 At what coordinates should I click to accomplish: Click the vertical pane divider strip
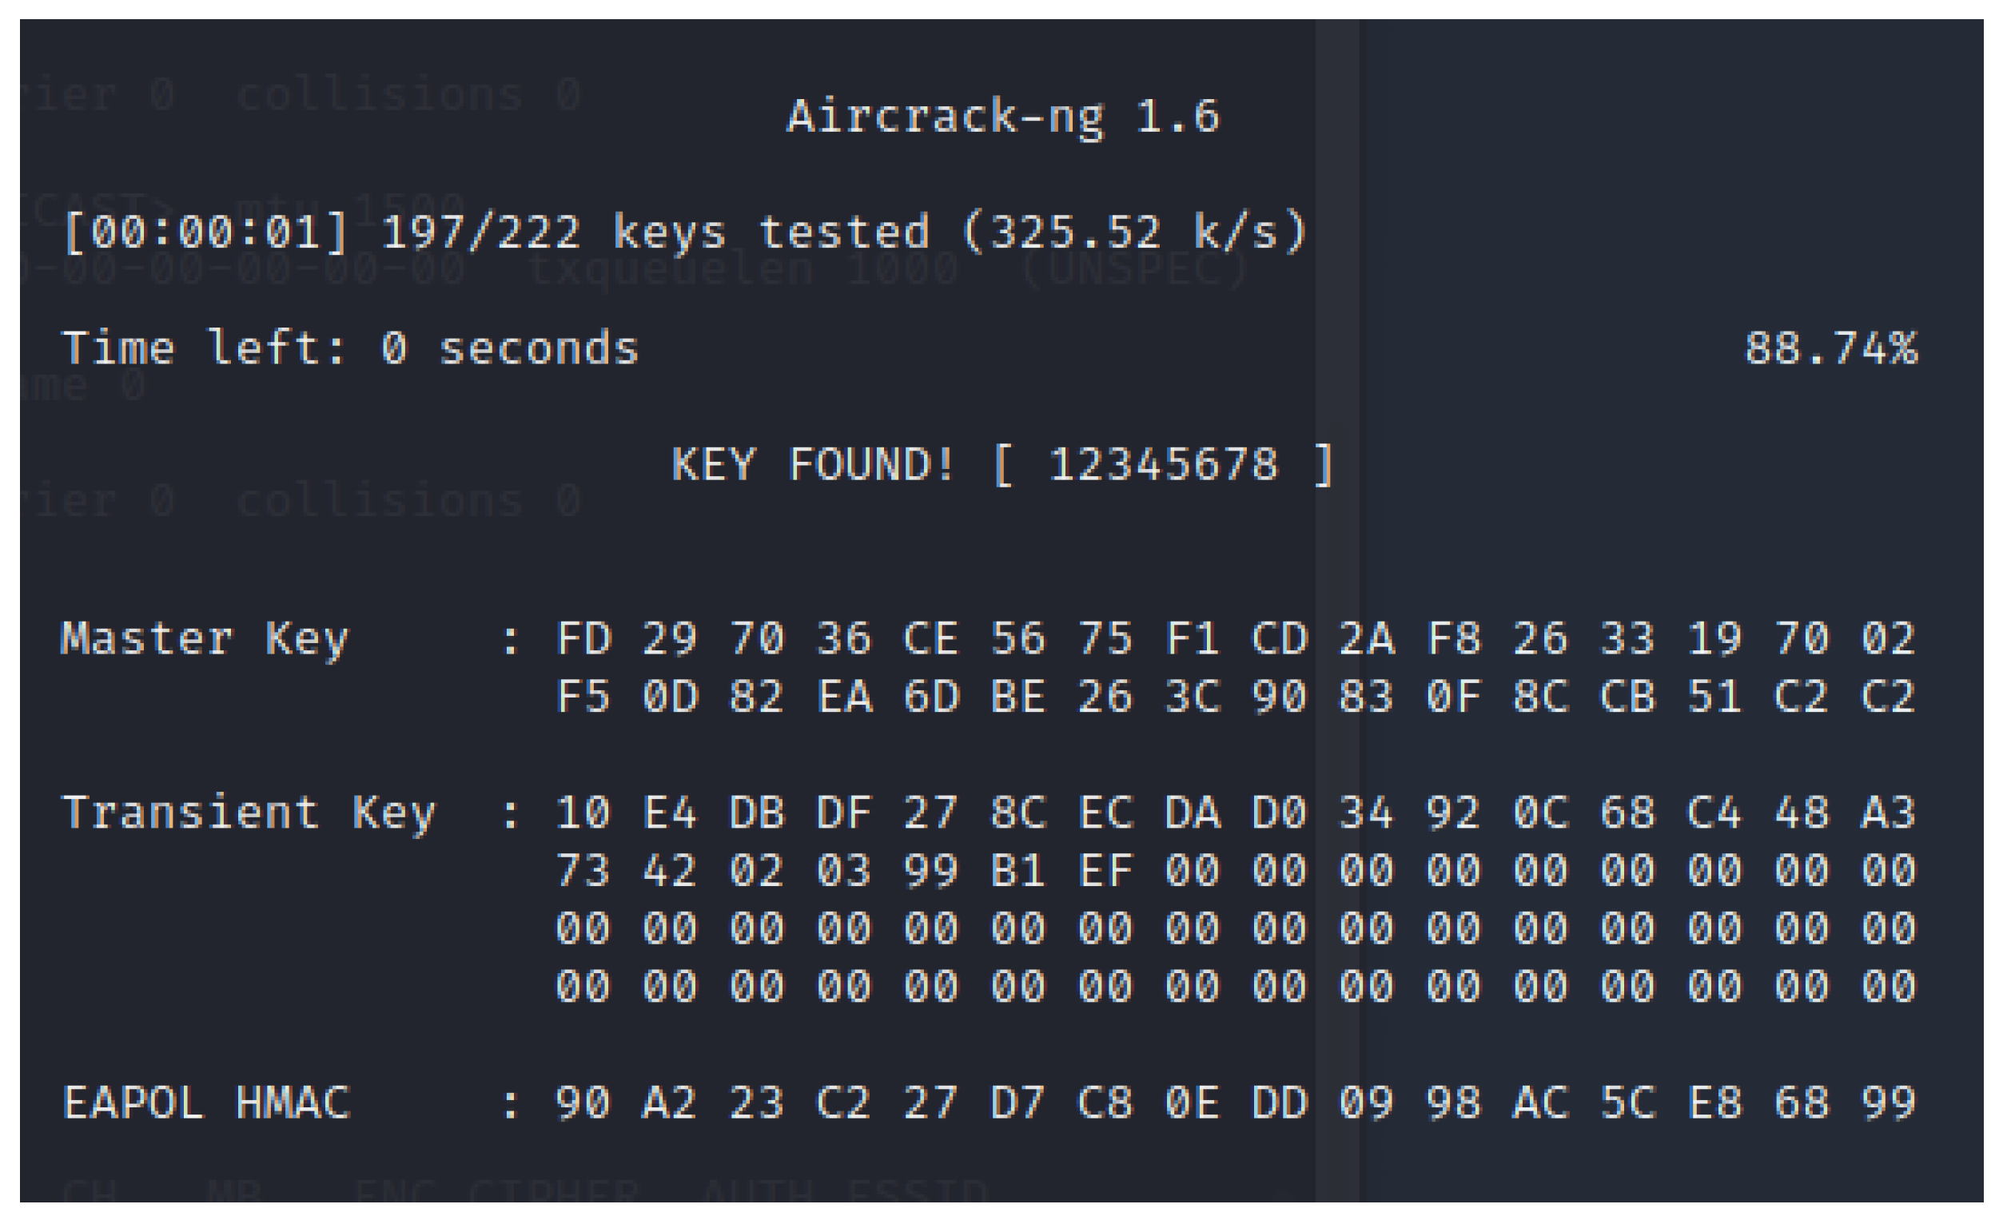click(1337, 568)
